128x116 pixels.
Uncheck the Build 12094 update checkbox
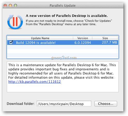coord(11,42)
